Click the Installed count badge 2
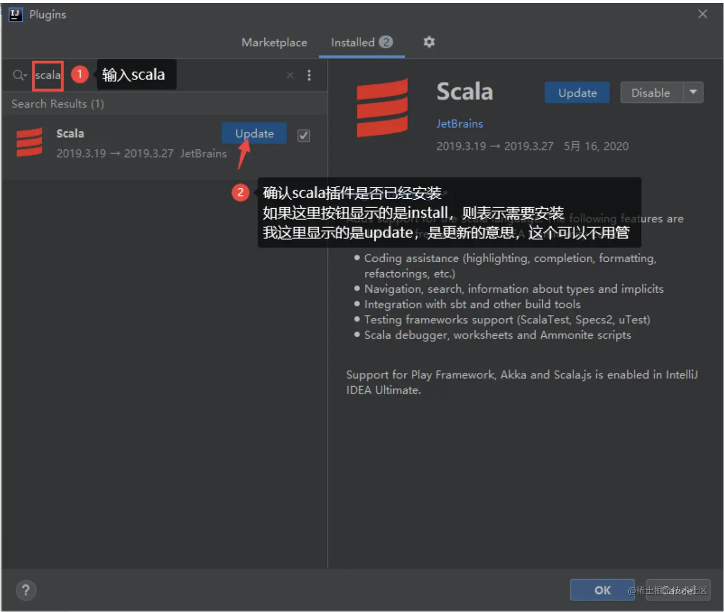 [x=386, y=42]
